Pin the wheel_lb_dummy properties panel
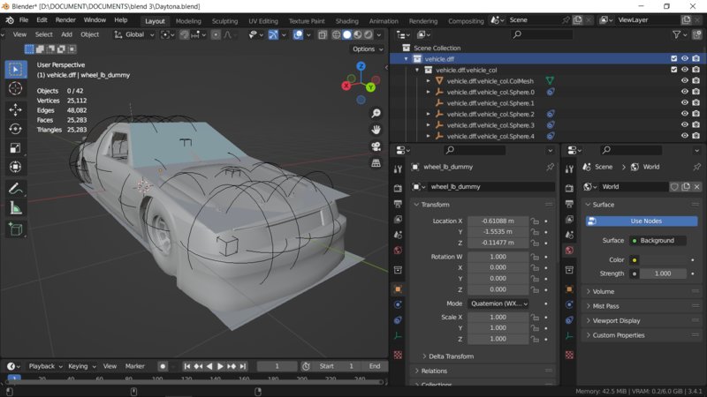 coord(550,167)
